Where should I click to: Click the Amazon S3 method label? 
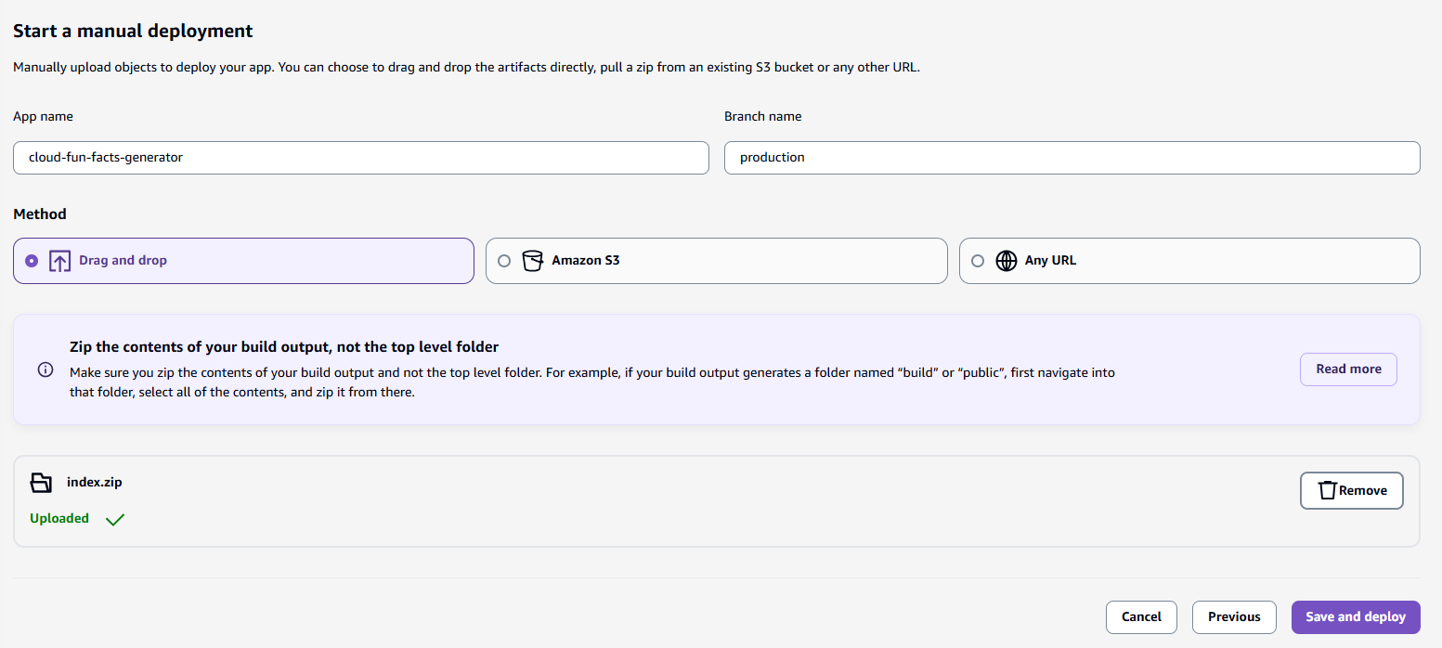(585, 261)
